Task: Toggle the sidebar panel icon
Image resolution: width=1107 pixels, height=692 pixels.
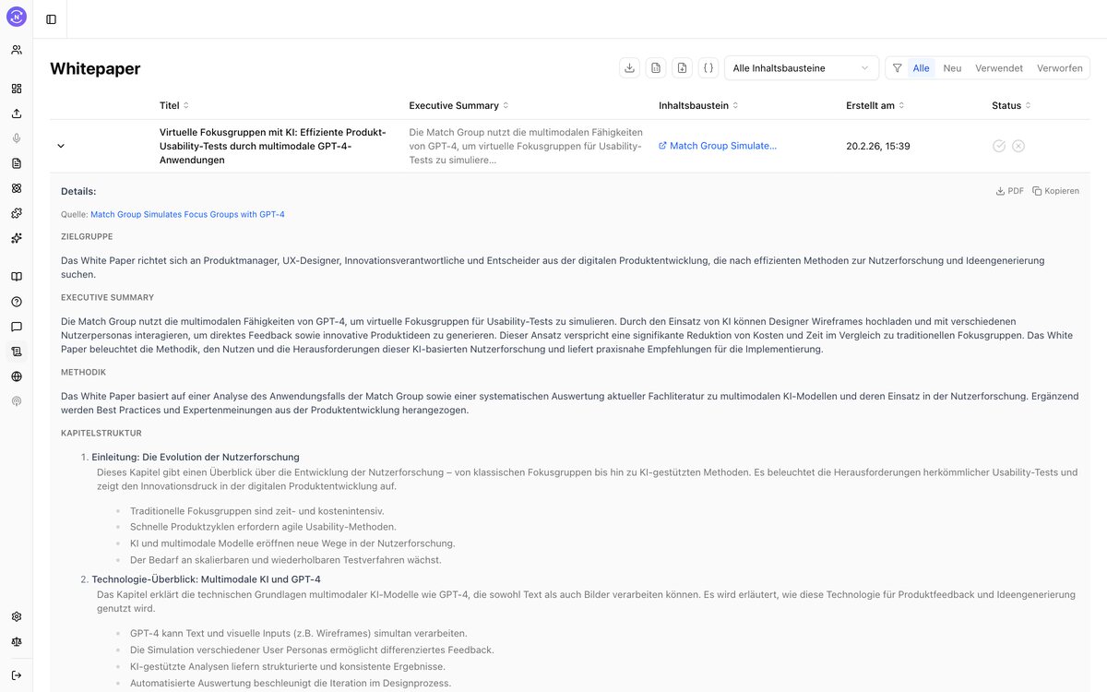Action: pos(51,18)
